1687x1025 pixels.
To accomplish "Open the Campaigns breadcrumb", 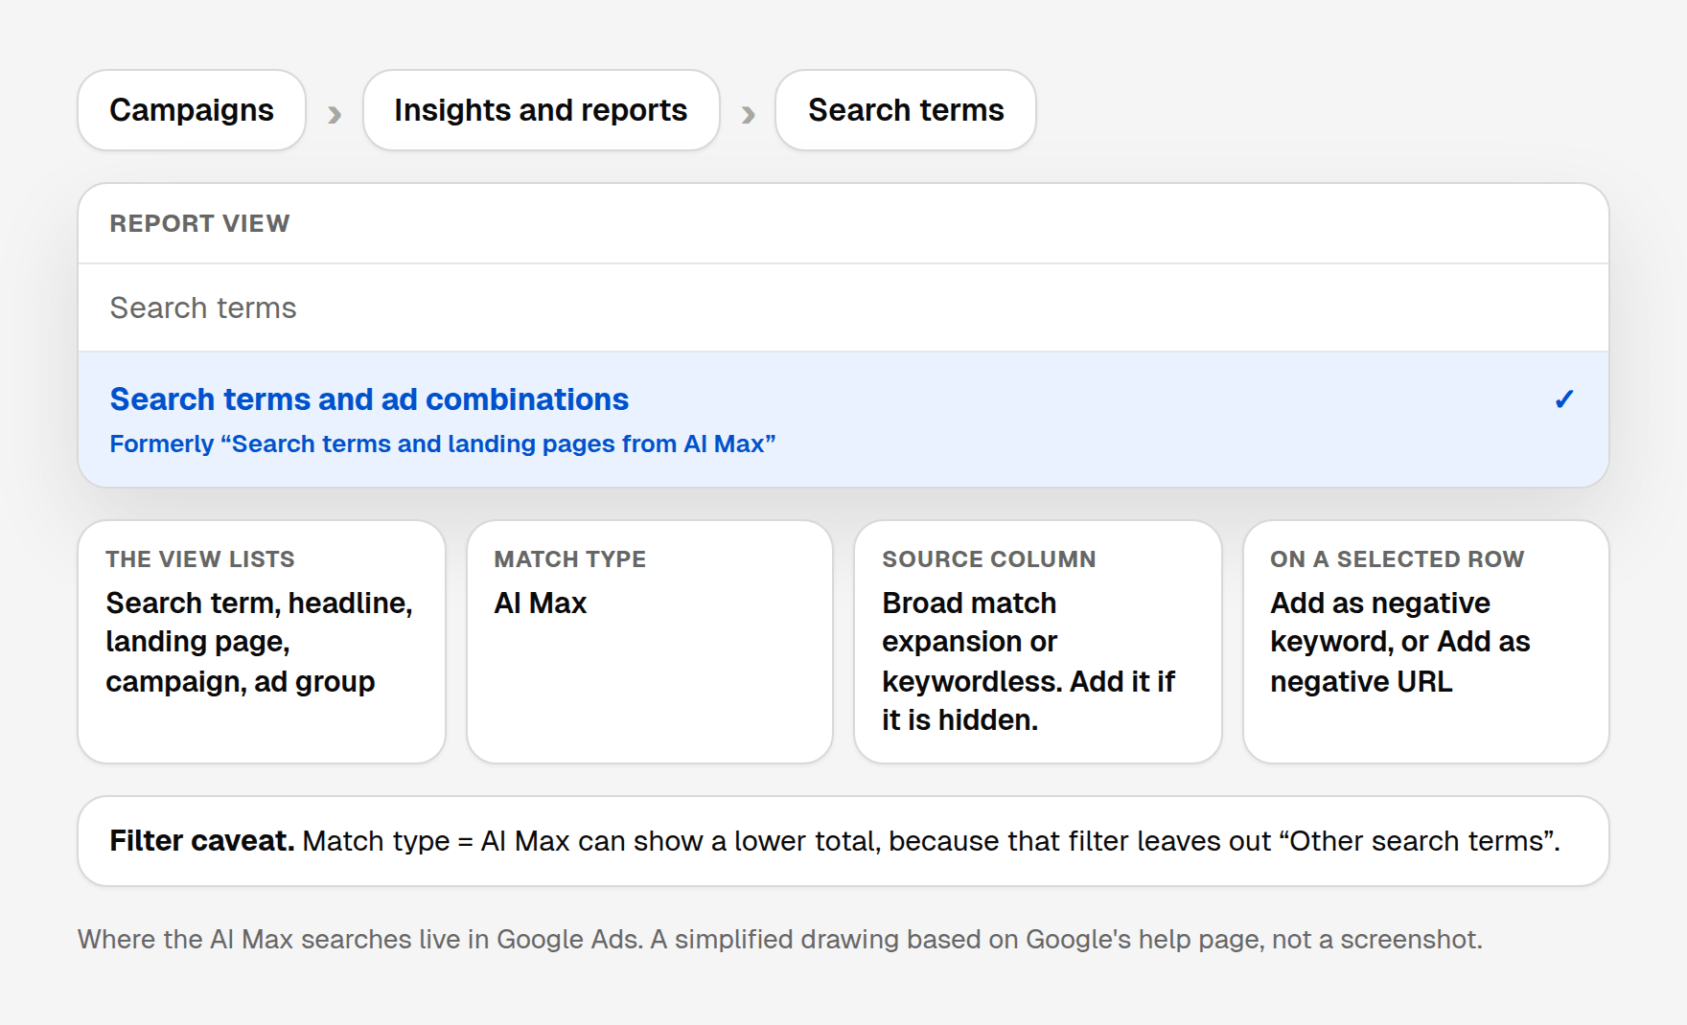I will (x=192, y=110).
